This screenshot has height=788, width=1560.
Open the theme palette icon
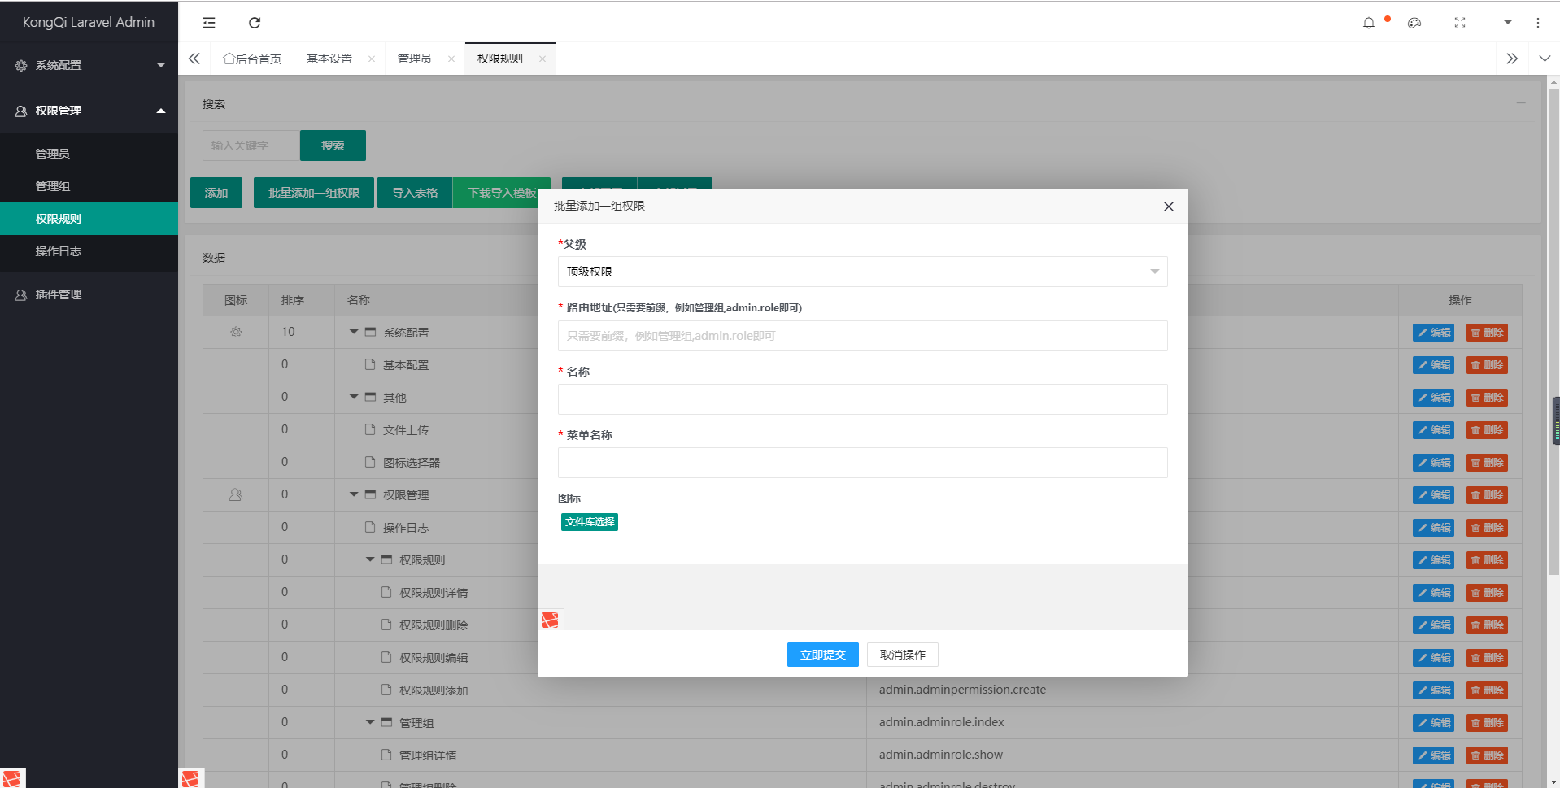pyautogui.click(x=1414, y=23)
